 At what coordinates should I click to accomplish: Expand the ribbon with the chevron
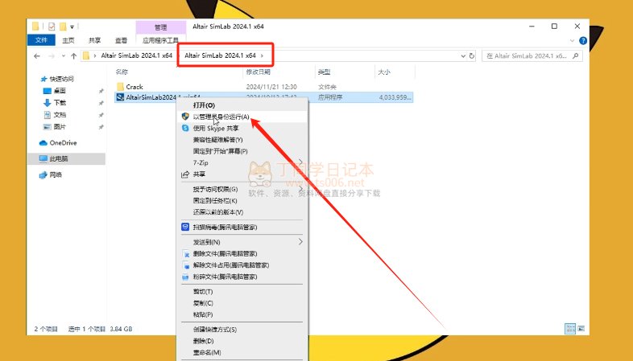click(572, 41)
